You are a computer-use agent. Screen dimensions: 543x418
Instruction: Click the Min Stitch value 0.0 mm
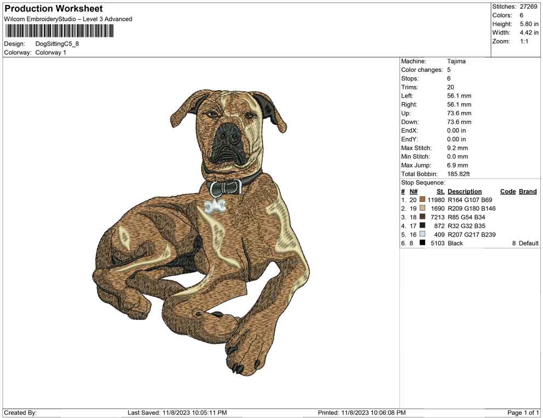(x=457, y=156)
